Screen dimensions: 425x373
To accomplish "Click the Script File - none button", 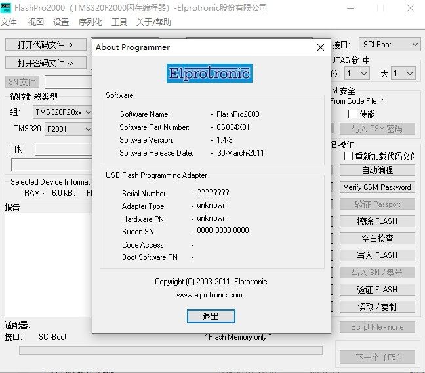I will 377,327.
